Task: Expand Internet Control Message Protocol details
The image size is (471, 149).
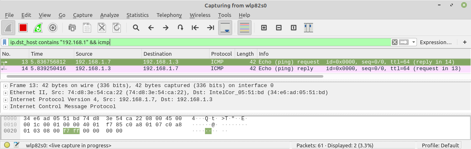Action: [x=5, y=107]
